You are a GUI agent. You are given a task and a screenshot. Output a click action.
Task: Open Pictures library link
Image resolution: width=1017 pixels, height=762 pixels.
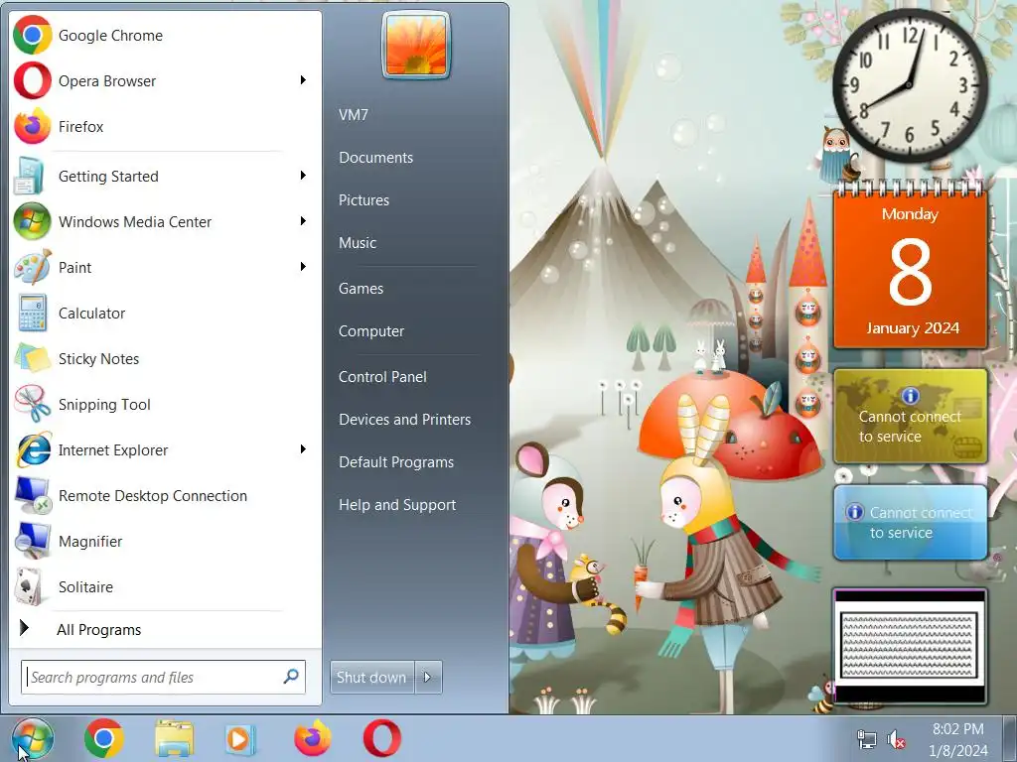point(363,200)
